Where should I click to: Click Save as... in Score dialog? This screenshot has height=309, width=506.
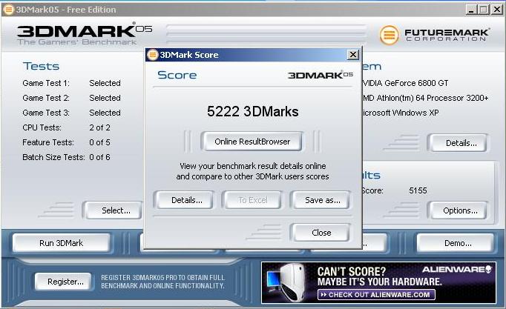tap(320, 200)
